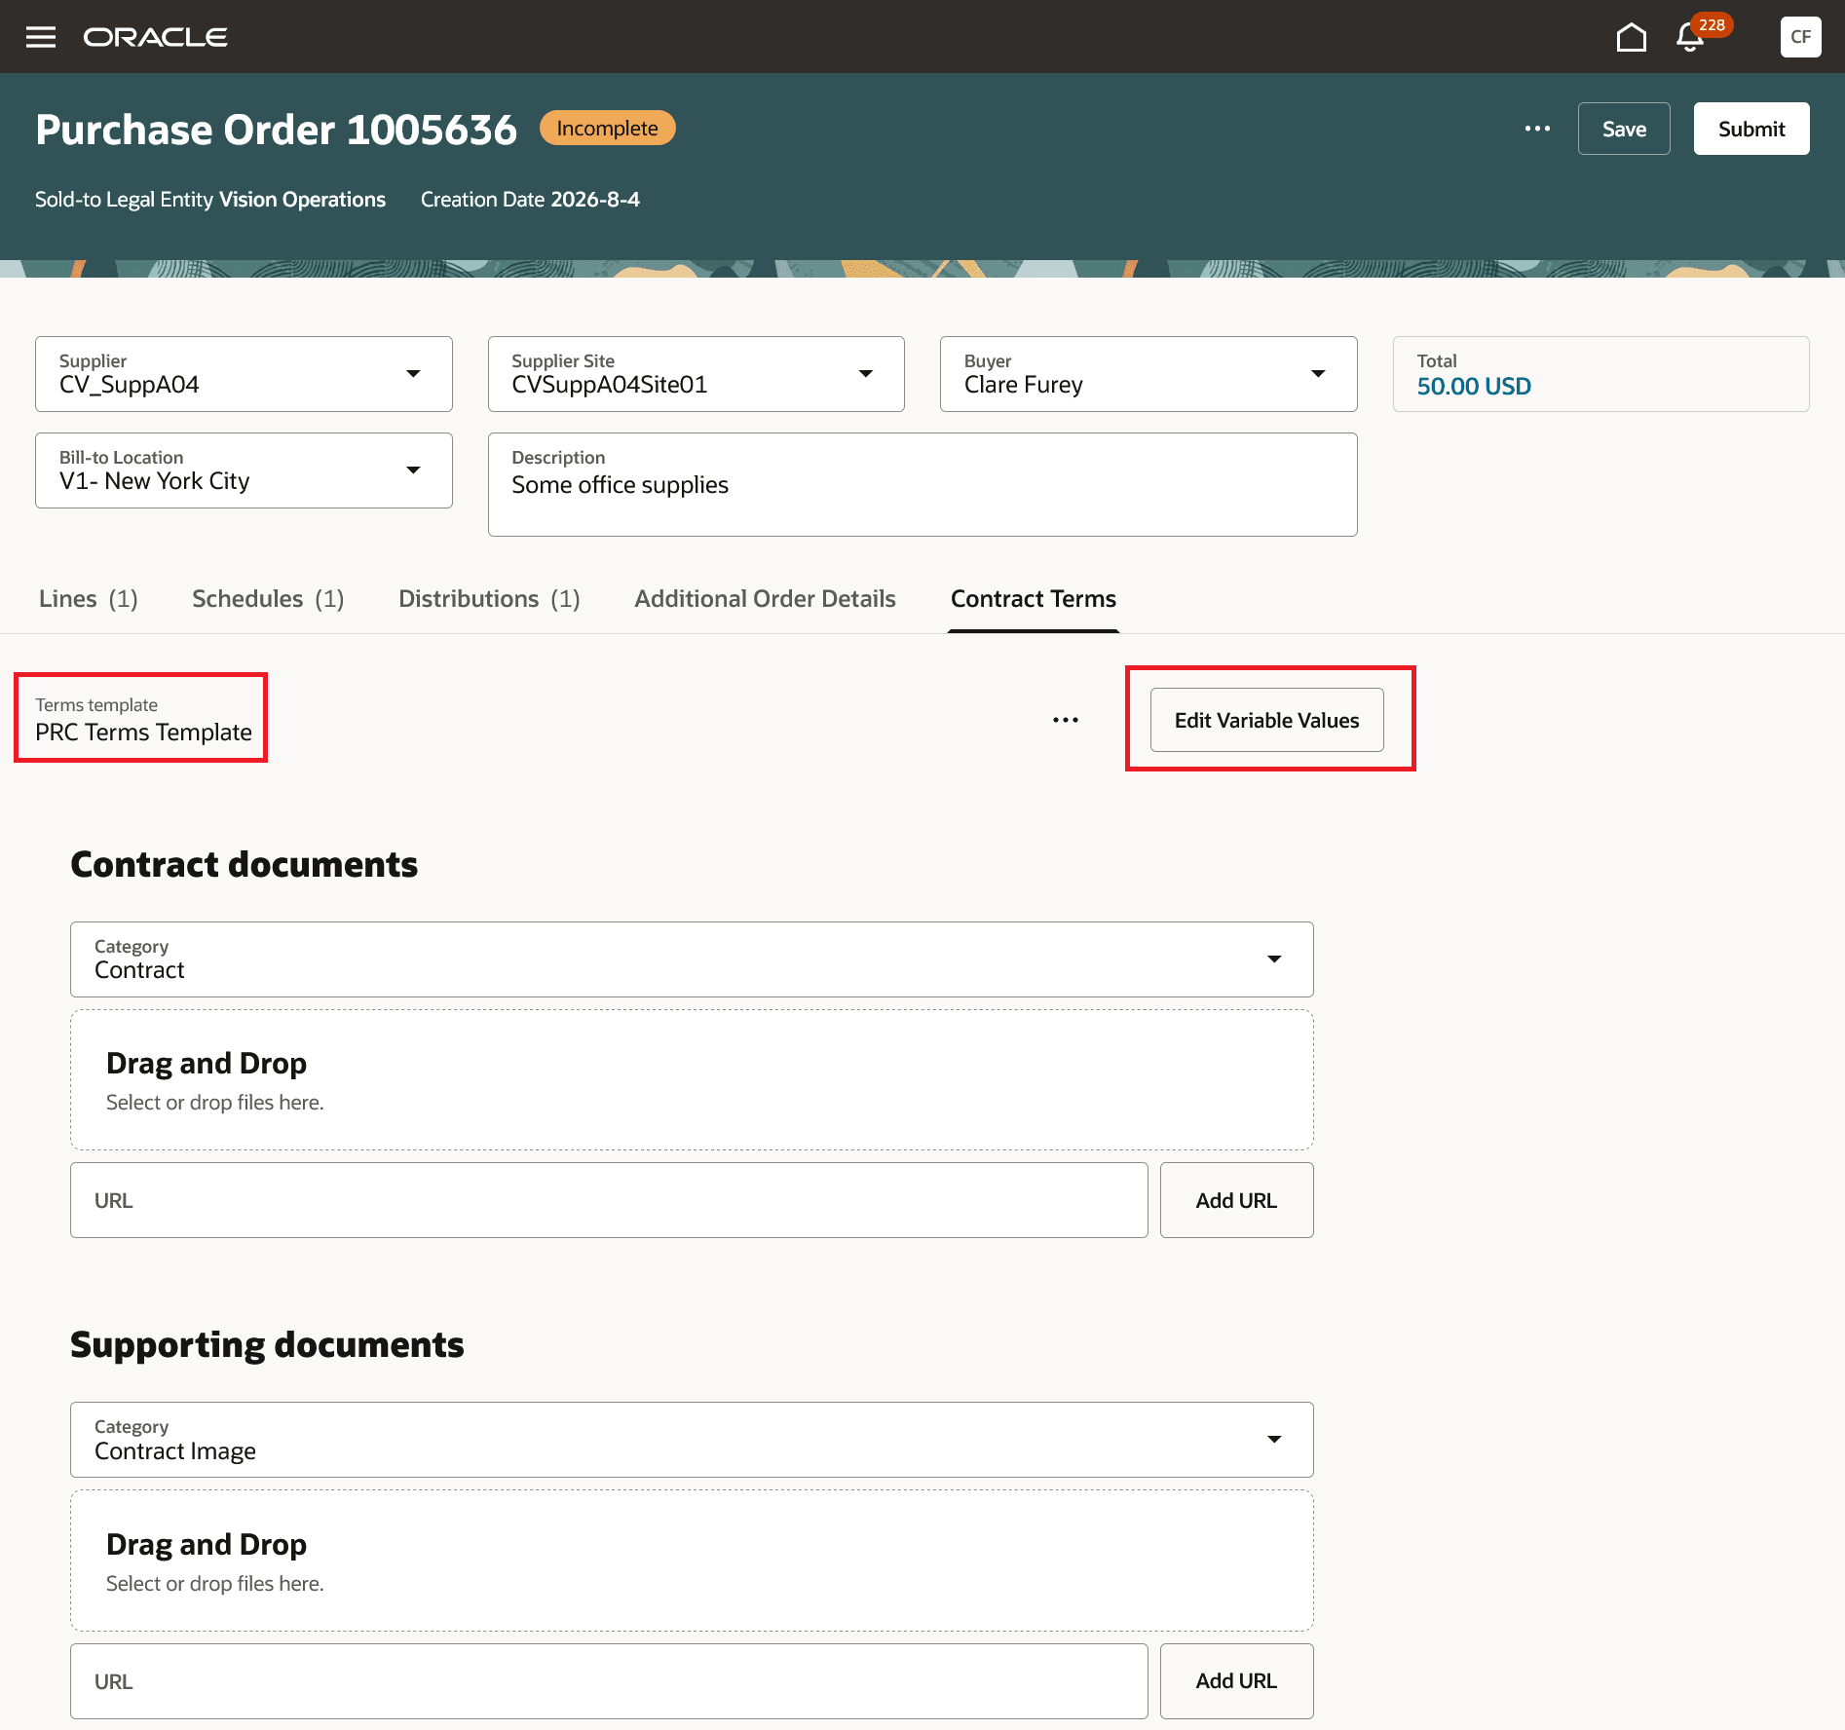Screen dimensions: 1845x1730
Task: Select the Contract Terms tab
Action: (x=1034, y=599)
